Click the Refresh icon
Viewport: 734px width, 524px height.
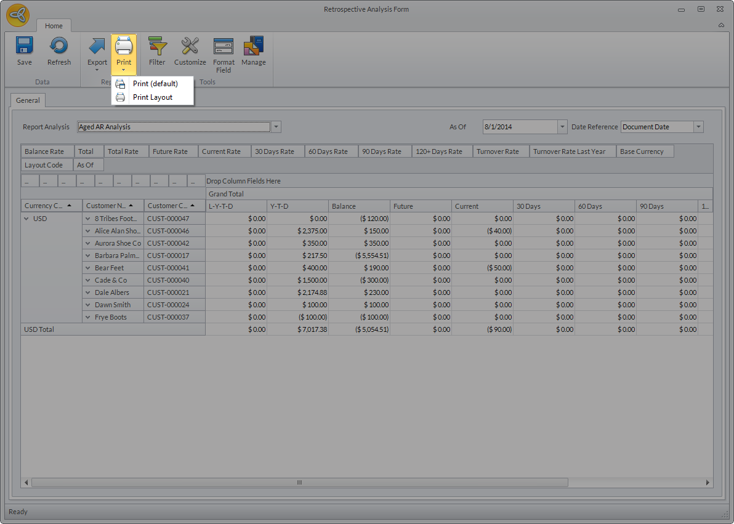click(x=59, y=47)
